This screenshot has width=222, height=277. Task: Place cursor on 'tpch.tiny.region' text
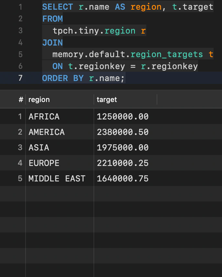pos(94,31)
